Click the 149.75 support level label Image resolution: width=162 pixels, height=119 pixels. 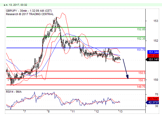141,87
